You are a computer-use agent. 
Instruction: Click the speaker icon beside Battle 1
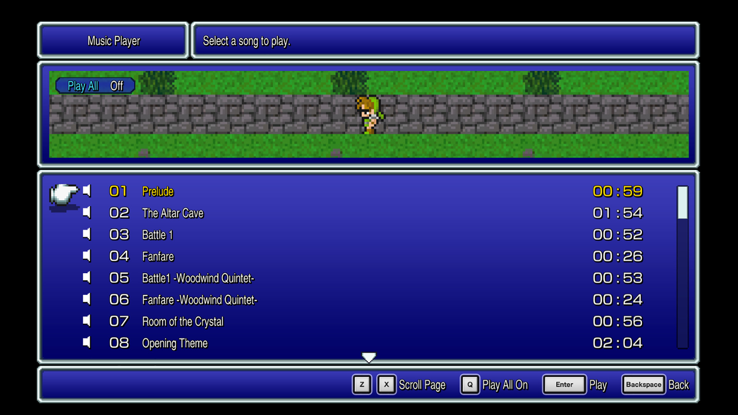[87, 234]
